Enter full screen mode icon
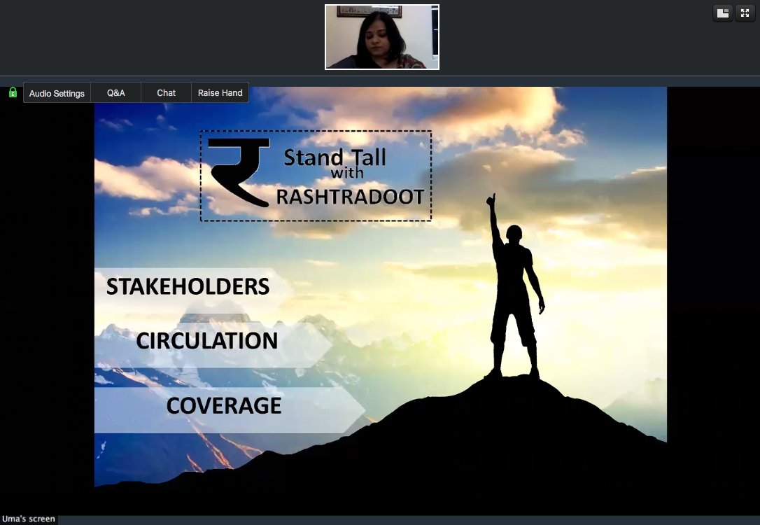This screenshot has height=525, width=760. coord(745,13)
